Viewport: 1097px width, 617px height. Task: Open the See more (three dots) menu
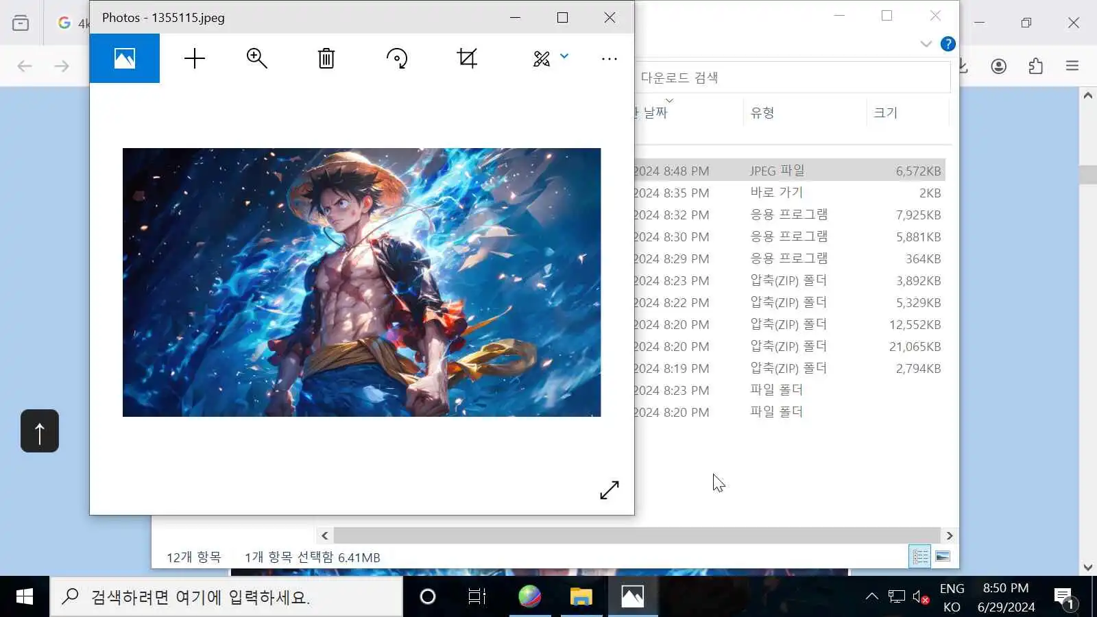click(x=610, y=59)
